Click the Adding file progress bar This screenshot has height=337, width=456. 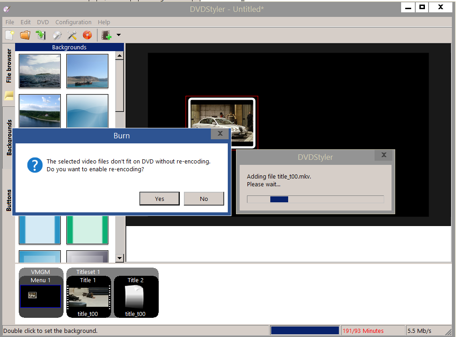tap(316, 199)
